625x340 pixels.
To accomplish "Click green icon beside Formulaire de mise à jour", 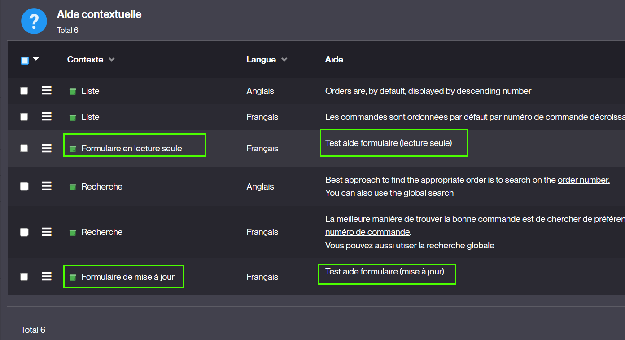I will pos(73,278).
